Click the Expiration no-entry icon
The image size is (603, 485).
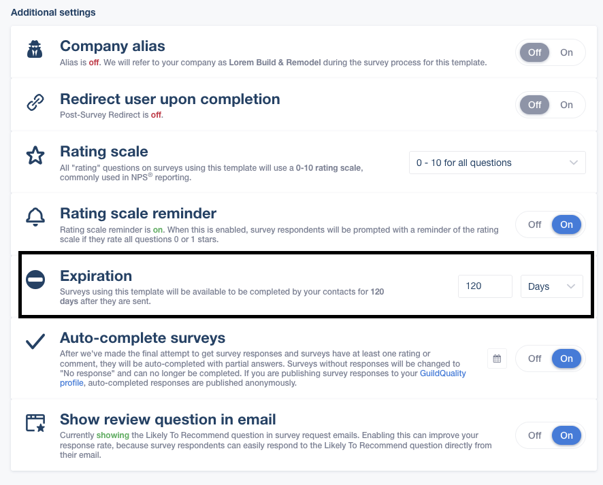point(35,280)
